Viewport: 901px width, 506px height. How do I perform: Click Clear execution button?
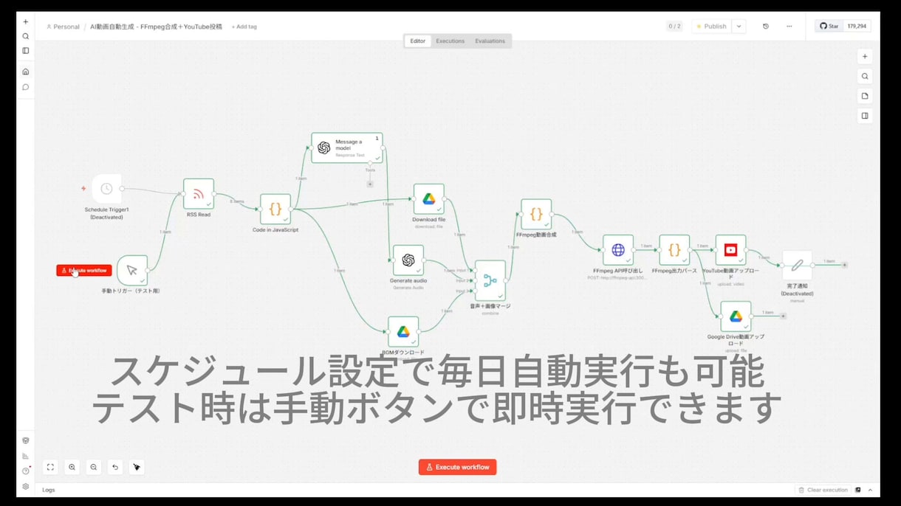point(823,490)
